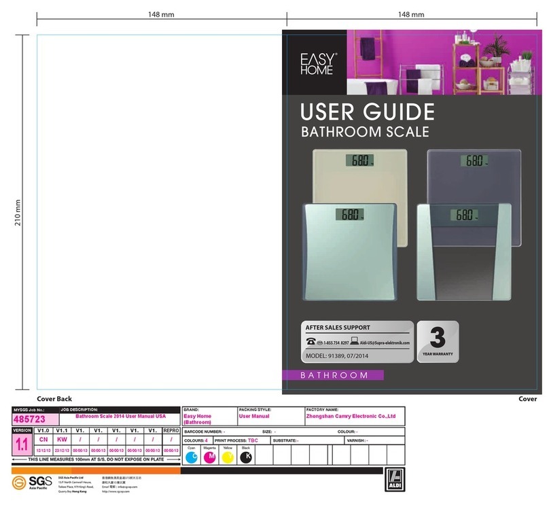
Task: Click the telephone icon in After Sales Support
Action: pos(311,341)
